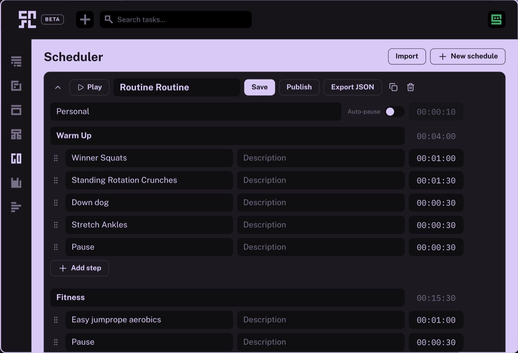Edit the Fitness Pause step name

click(x=149, y=342)
